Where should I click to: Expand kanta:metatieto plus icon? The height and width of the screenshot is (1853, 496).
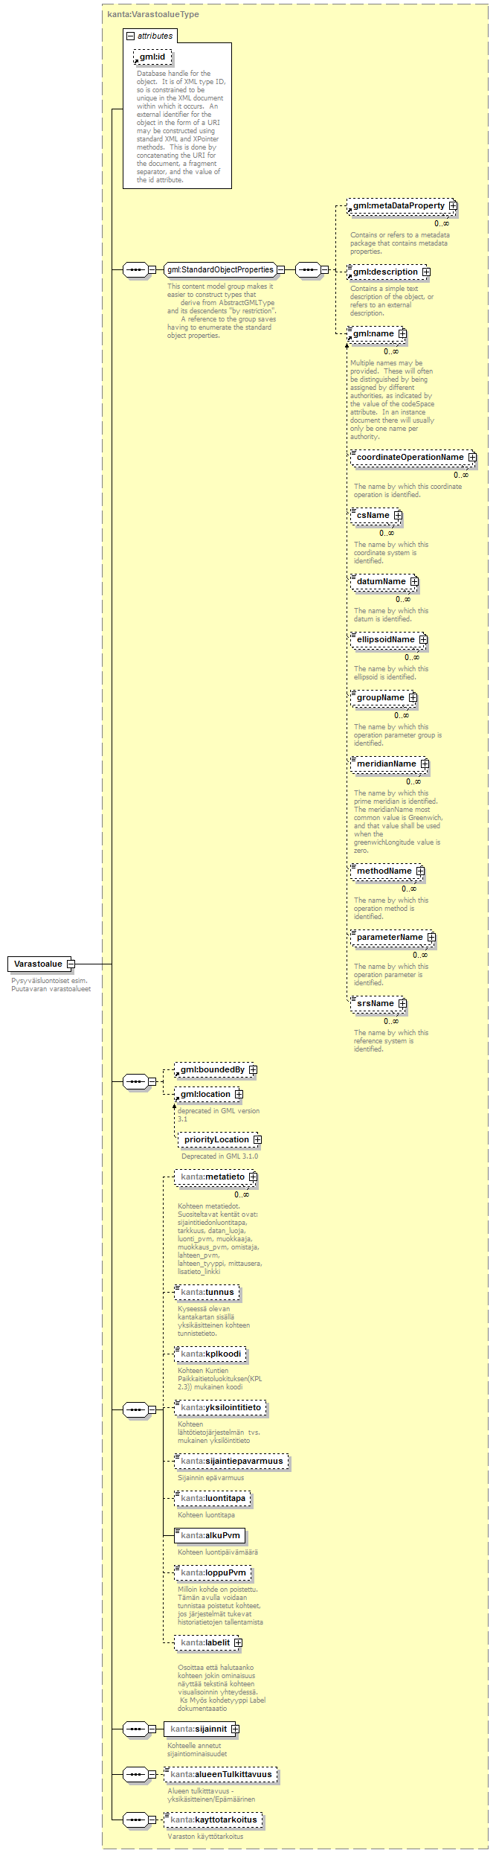pos(253,1177)
